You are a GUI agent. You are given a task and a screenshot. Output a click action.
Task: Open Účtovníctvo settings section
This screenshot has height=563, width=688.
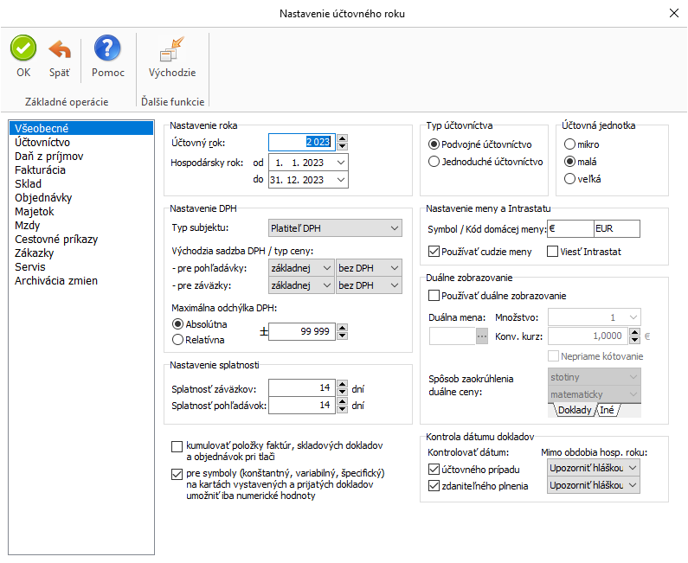pos(81,142)
